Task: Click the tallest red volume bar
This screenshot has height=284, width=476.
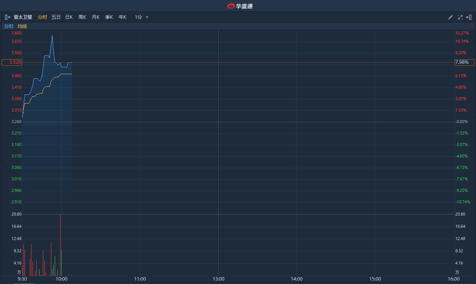Action: [x=60, y=245]
